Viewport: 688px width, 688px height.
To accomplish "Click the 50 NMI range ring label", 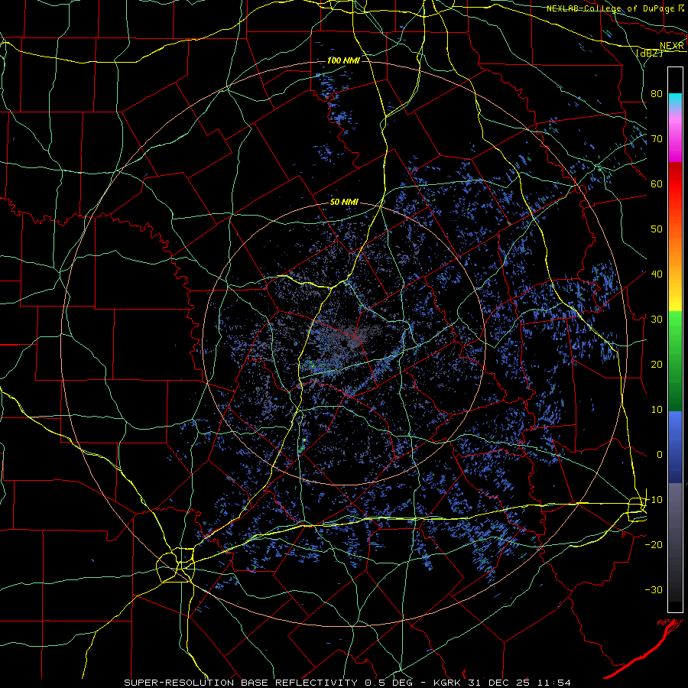I will (344, 203).
